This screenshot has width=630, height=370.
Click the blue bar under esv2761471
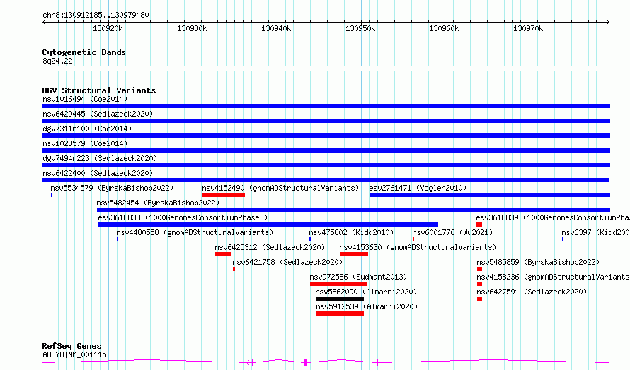(x=490, y=195)
